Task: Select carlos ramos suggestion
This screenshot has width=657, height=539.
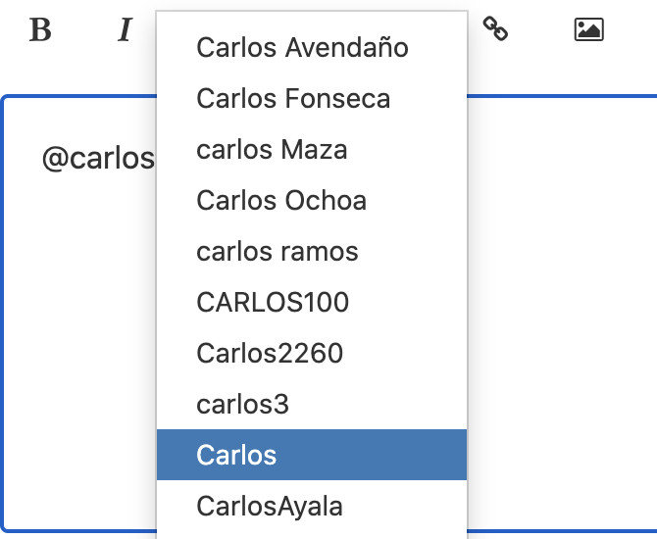Action: (312, 251)
